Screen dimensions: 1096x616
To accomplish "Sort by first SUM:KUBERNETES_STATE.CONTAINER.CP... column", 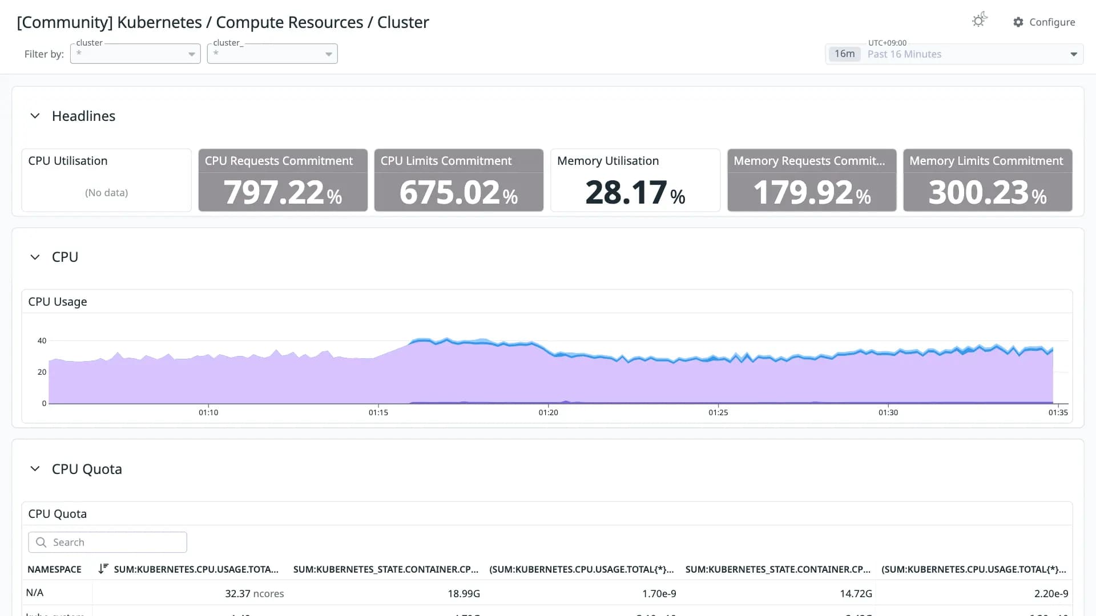I will 386,569.
